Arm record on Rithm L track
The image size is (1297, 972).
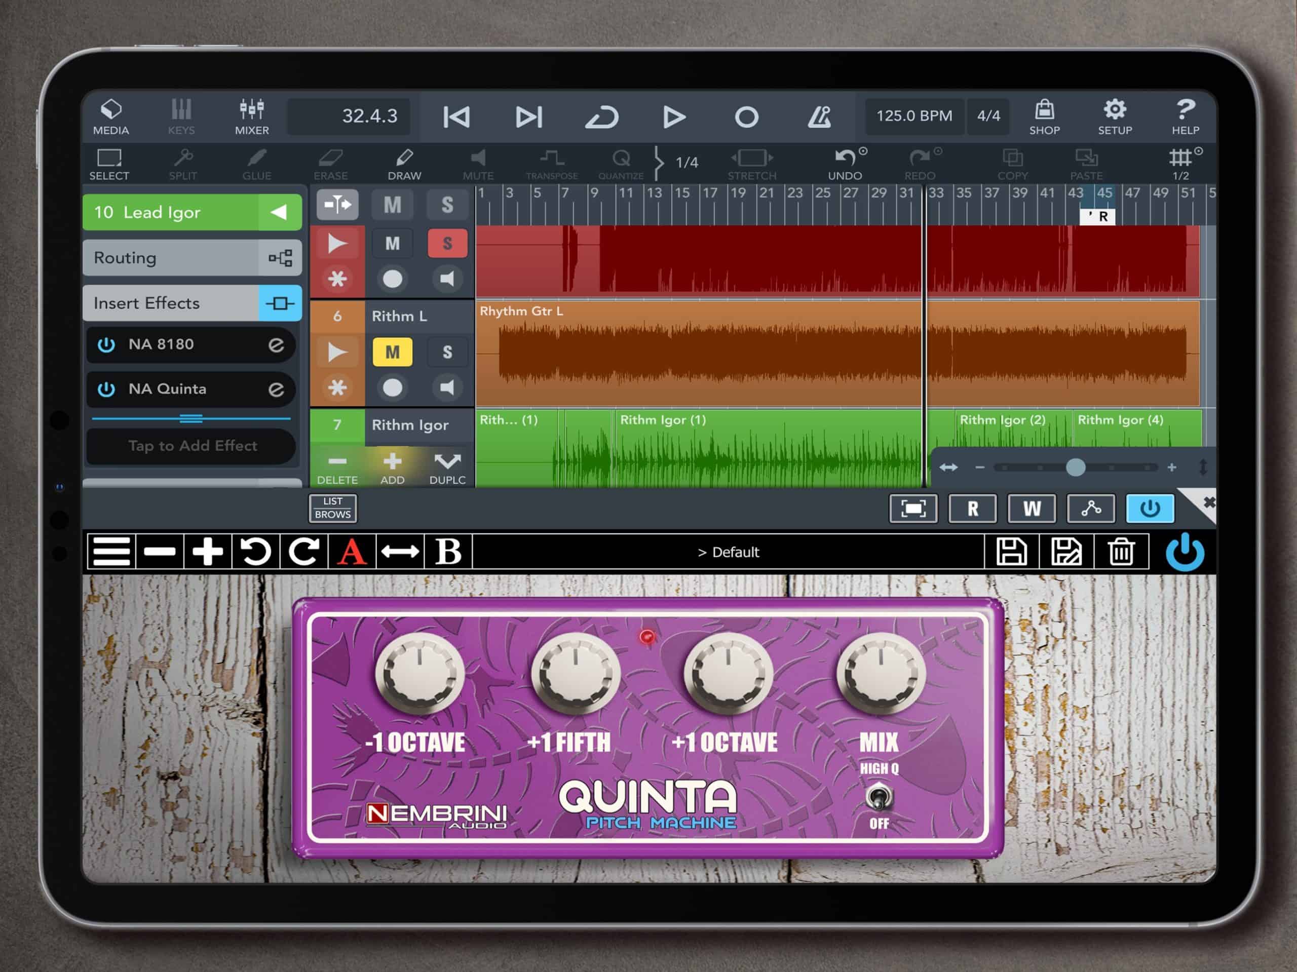coord(392,387)
